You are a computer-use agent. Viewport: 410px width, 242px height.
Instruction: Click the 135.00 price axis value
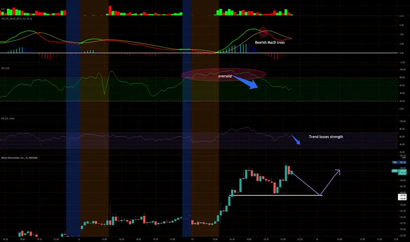click(x=403, y=205)
